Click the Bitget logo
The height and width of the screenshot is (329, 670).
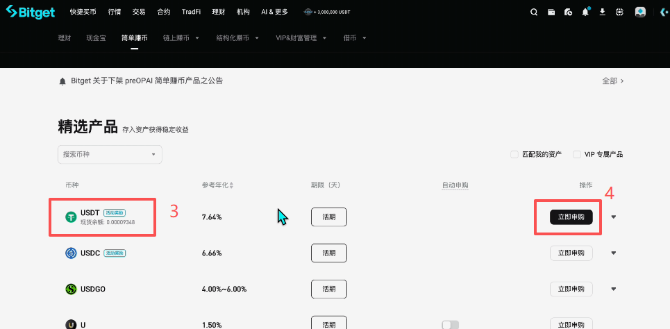pyautogui.click(x=31, y=12)
